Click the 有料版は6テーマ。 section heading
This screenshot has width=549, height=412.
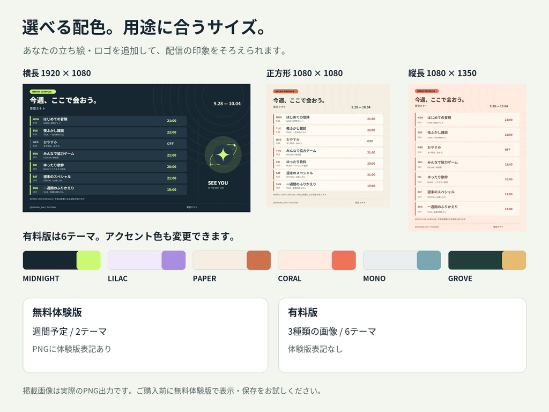130,237
